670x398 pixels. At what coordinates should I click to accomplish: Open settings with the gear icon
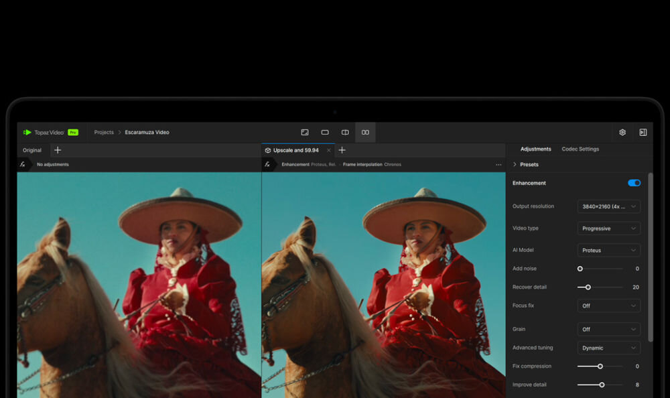click(622, 133)
